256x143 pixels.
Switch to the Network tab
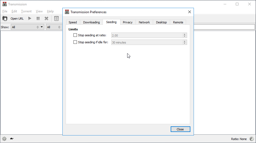(144, 22)
